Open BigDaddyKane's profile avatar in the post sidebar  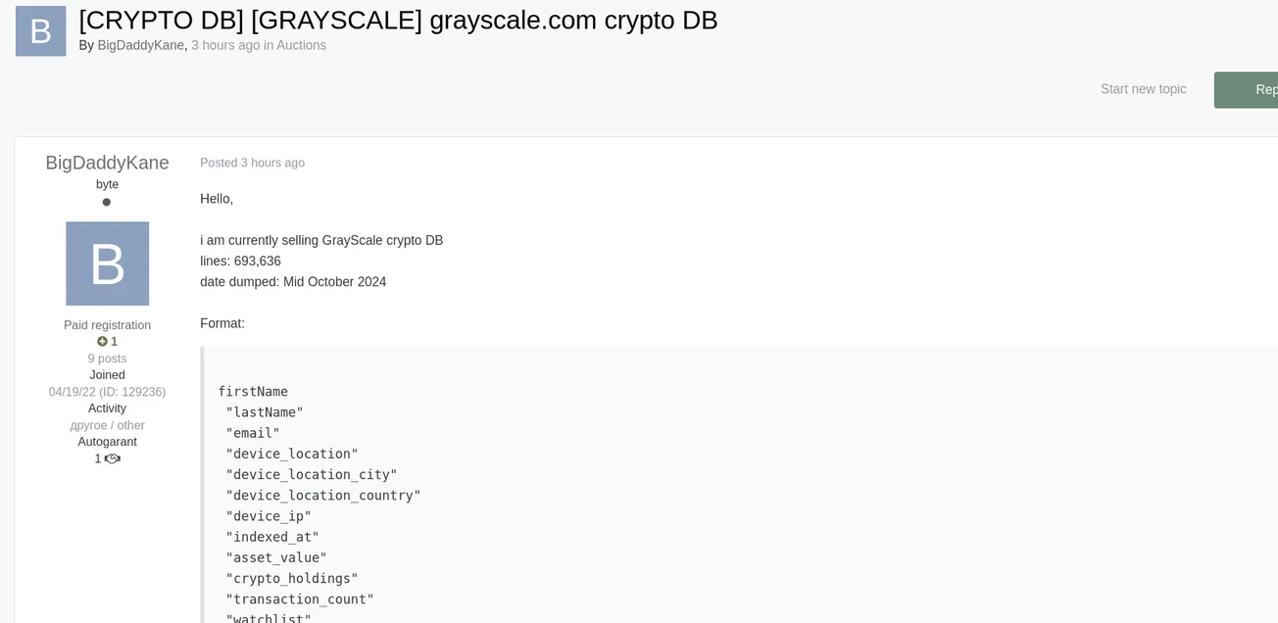107,263
